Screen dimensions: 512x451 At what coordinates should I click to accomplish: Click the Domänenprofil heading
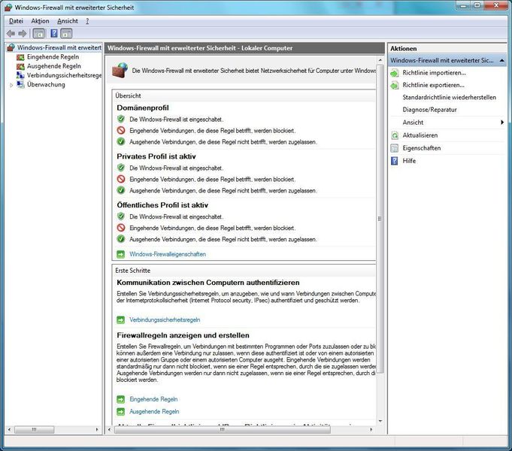point(143,107)
